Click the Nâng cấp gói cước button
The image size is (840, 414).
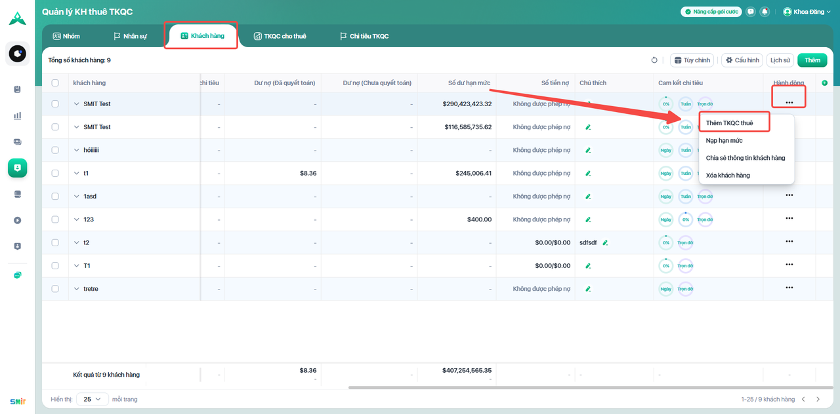pyautogui.click(x=710, y=12)
